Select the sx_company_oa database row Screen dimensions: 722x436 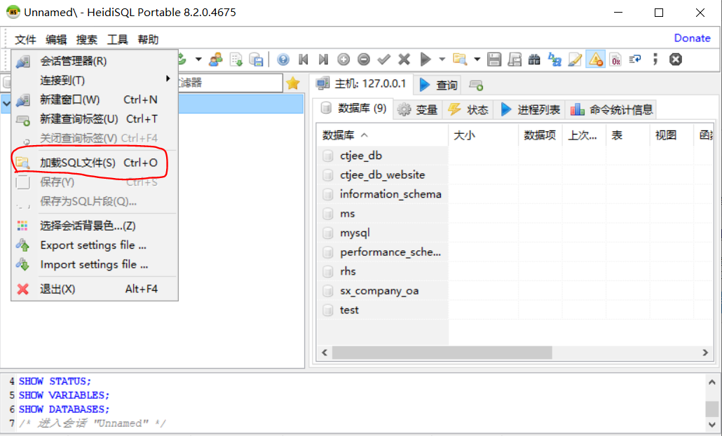click(382, 291)
